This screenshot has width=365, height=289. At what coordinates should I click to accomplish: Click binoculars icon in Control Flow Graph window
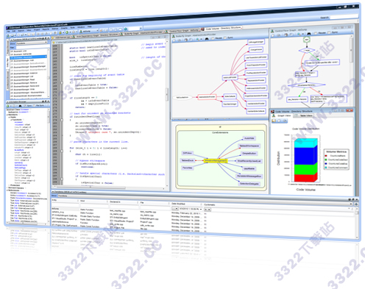pos(309,34)
